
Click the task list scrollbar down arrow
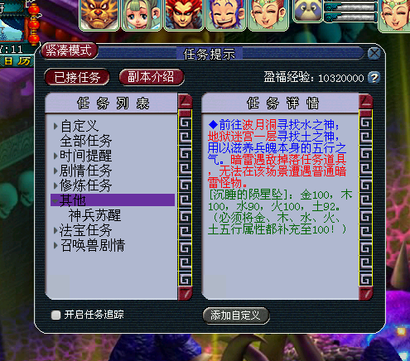point(186,293)
